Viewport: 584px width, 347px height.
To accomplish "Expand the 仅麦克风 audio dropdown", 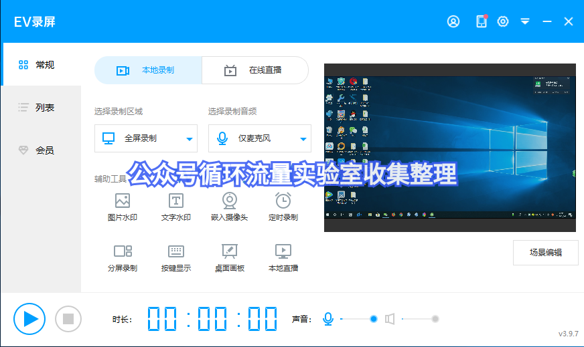I will point(260,138).
